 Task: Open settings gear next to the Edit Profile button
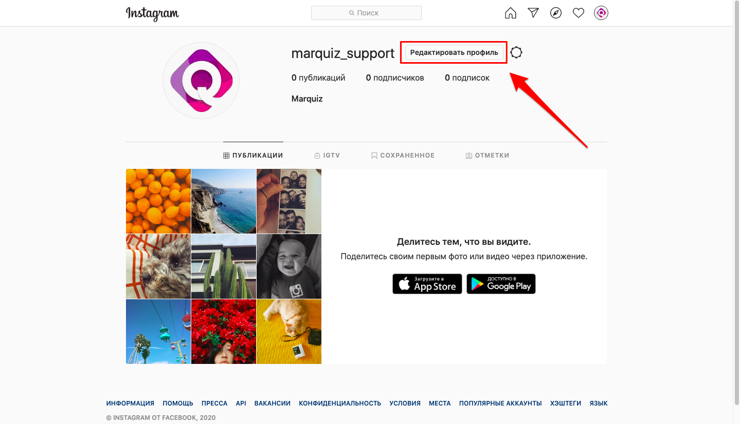coord(516,52)
